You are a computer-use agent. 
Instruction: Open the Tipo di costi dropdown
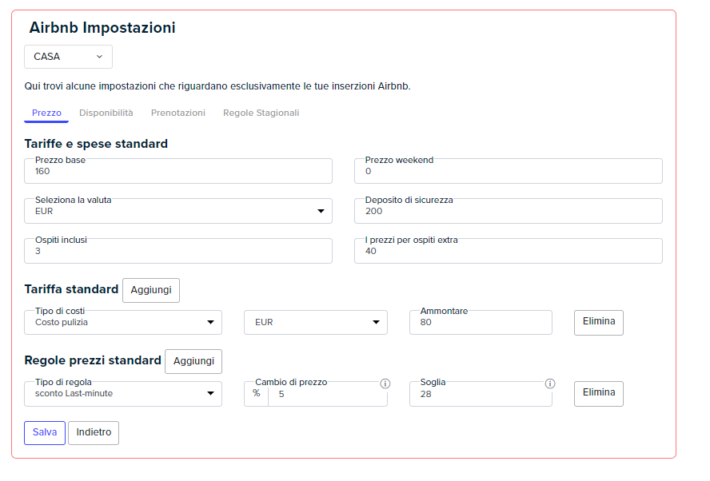[122, 322]
